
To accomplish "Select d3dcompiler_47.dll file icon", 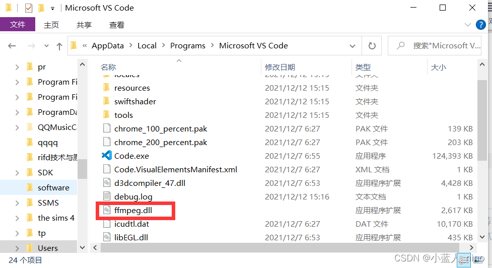I will point(107,183).
